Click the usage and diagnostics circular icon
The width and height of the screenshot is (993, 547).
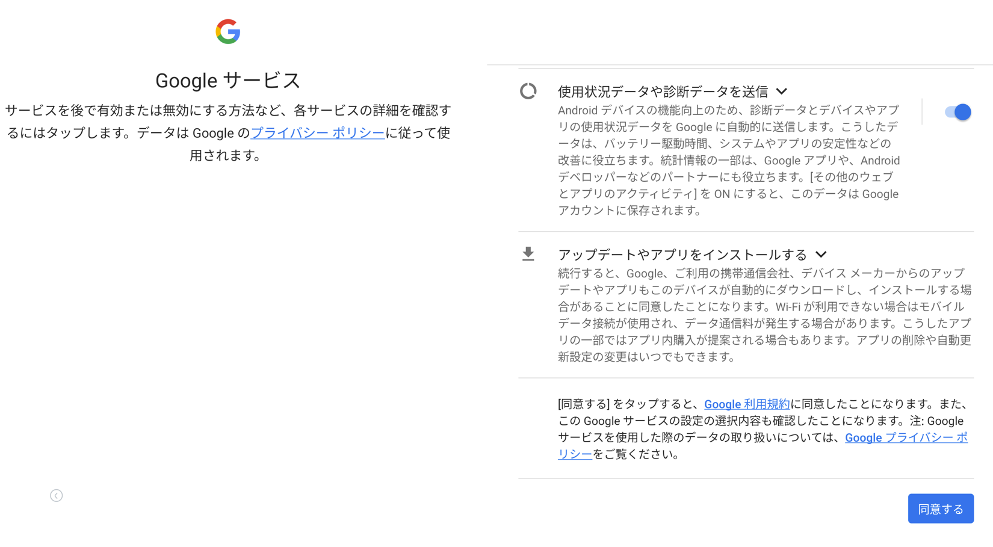pos(528,91)
